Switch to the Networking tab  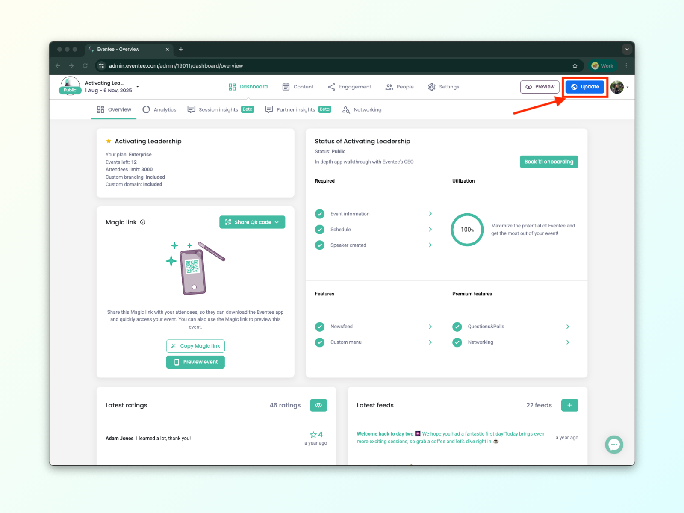pyautogui.click(x=362, y=110)
